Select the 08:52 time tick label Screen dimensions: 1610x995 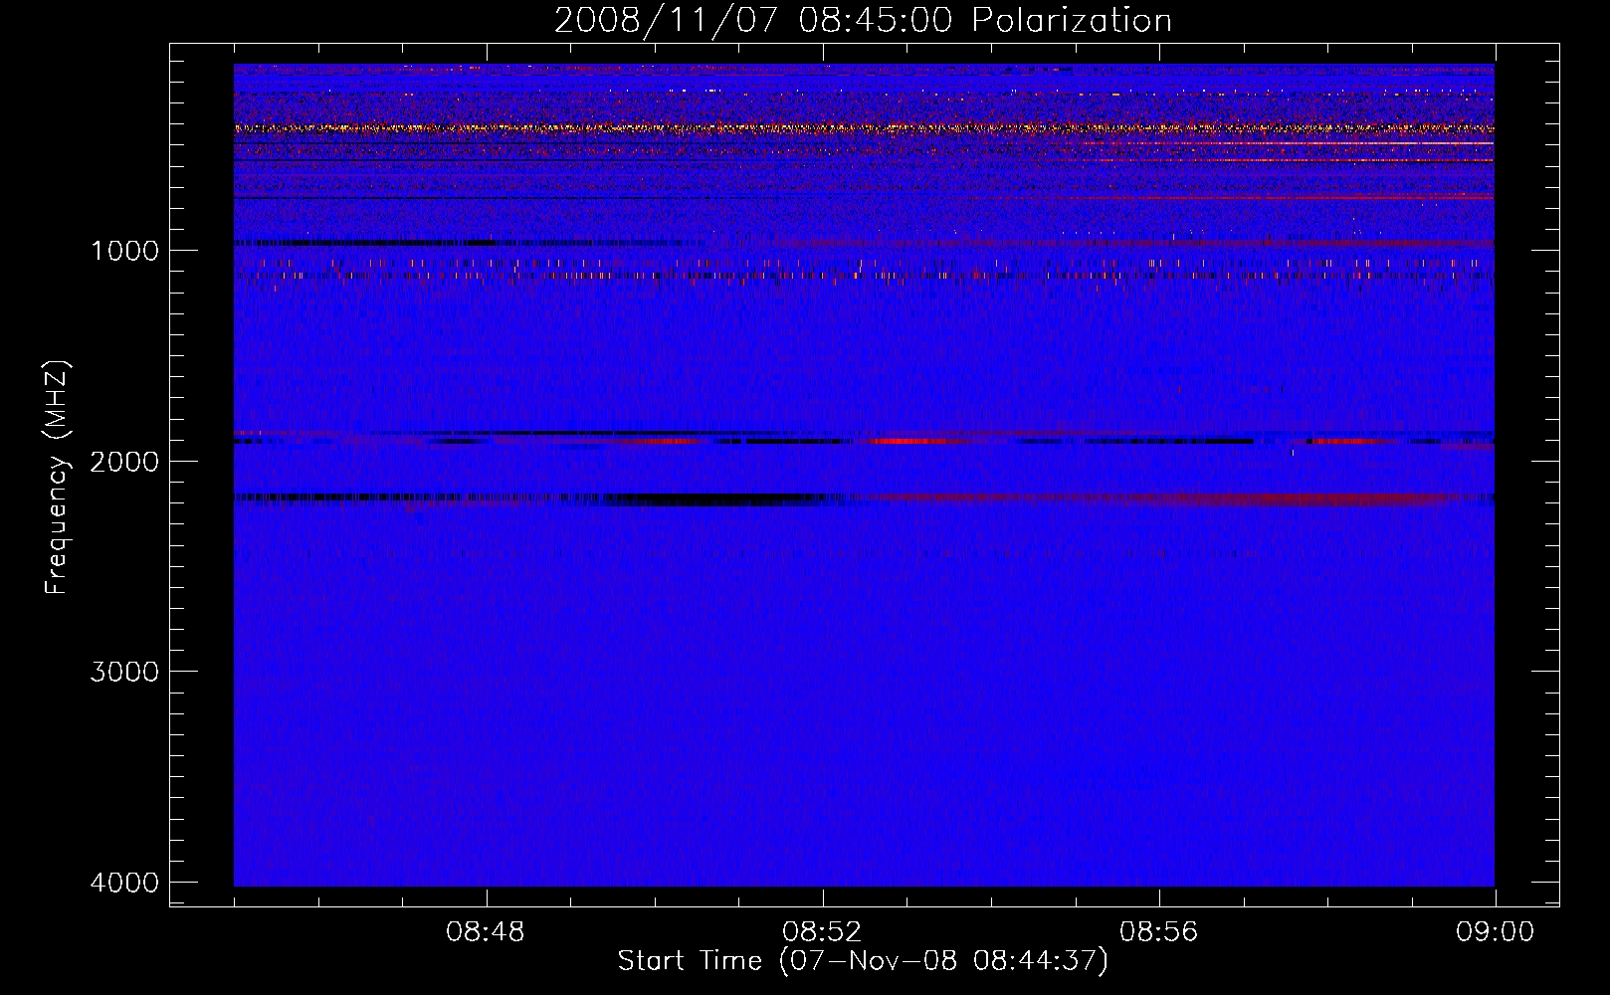(x=822, y=932)
